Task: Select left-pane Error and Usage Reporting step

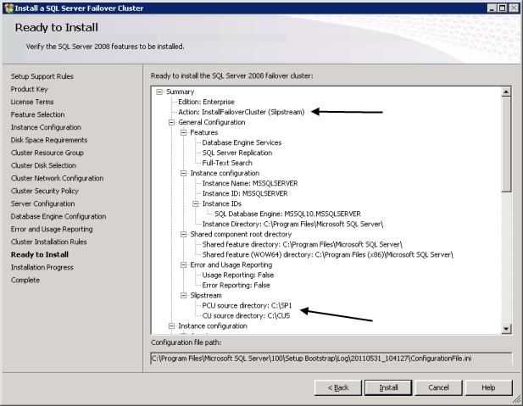Action: 52,229
